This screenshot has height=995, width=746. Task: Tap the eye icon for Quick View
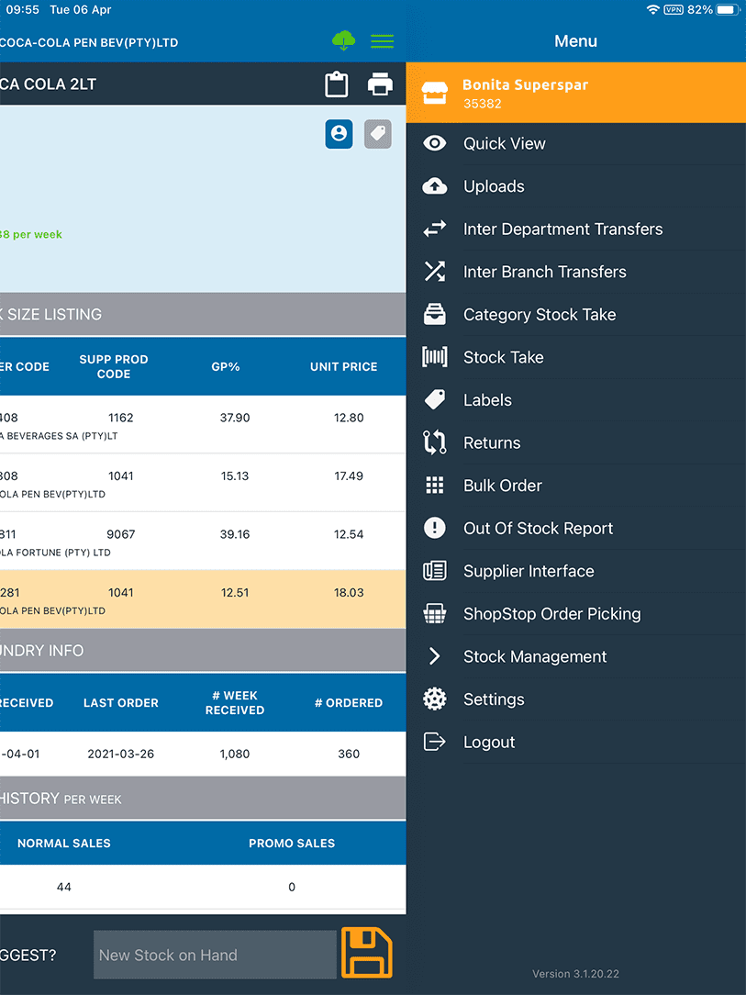click(x=435, y=143)
